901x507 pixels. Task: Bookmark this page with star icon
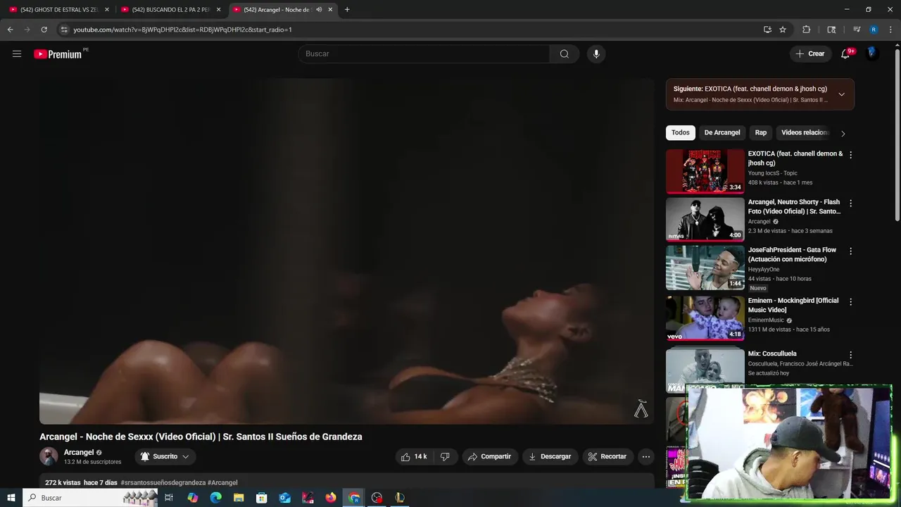783,30
